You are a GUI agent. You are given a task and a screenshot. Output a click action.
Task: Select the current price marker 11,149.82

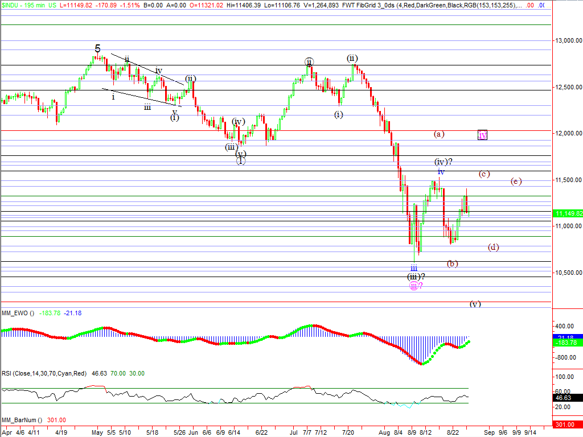pyautogui.click(x=568, y=213)
